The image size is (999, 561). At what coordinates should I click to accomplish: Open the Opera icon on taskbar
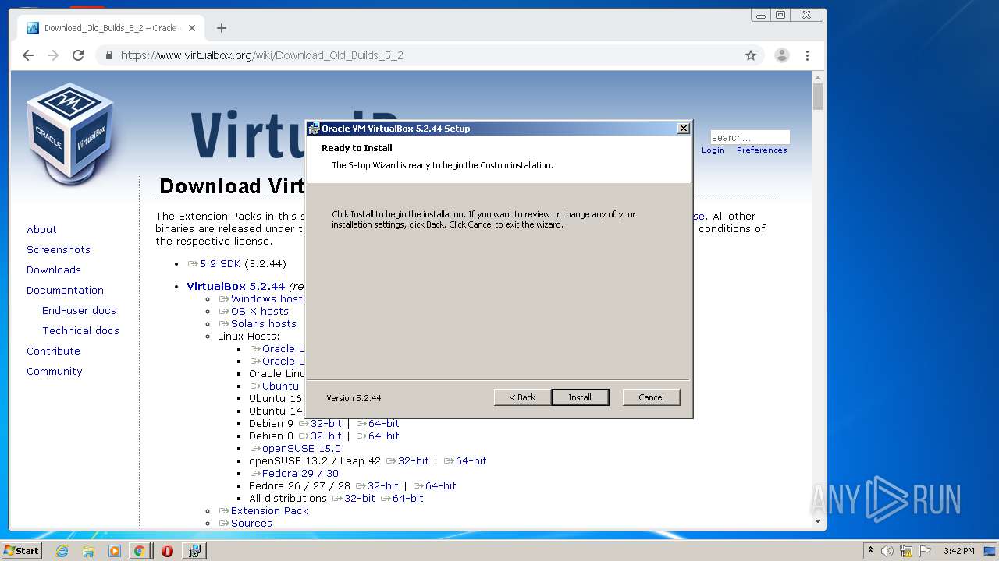[167, 551]
